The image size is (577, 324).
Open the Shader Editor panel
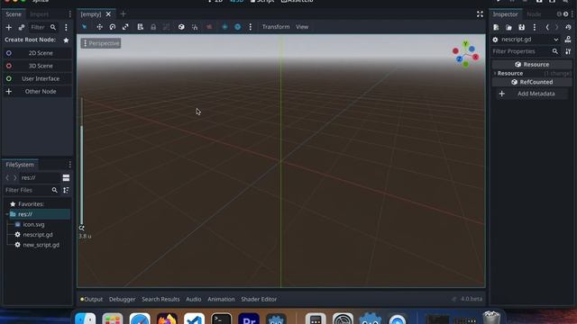(x=259, y=299)
